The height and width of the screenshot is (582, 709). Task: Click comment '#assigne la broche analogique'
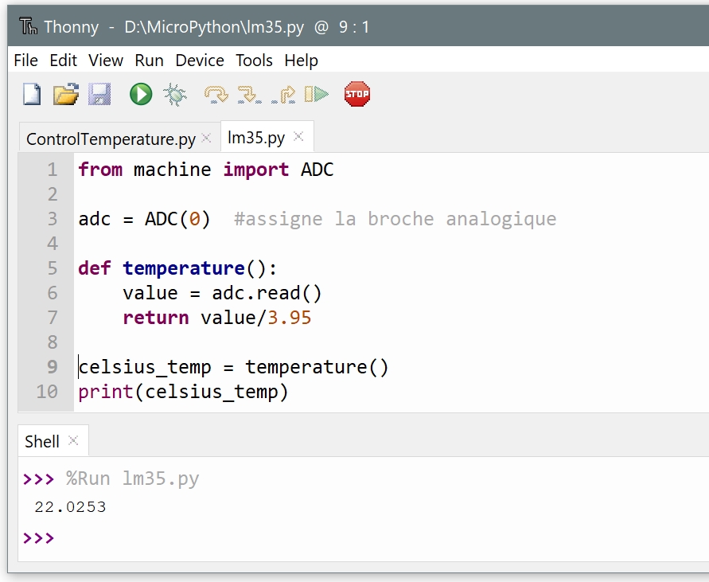point(395,219)
